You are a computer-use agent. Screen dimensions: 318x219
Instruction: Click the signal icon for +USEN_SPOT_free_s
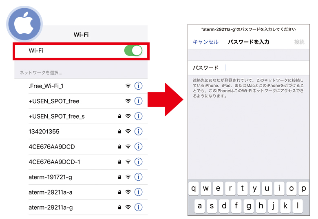coord(128,116)
